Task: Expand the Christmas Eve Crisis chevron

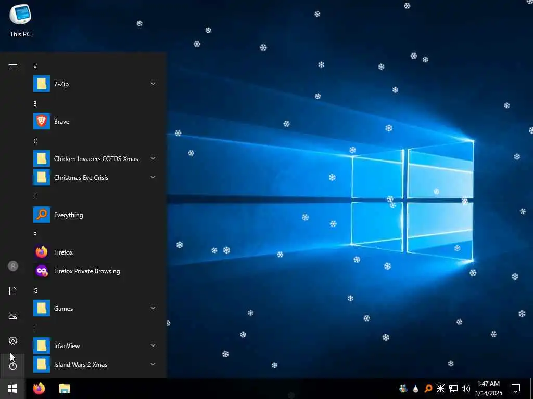Action: click(x=153, y=177)
